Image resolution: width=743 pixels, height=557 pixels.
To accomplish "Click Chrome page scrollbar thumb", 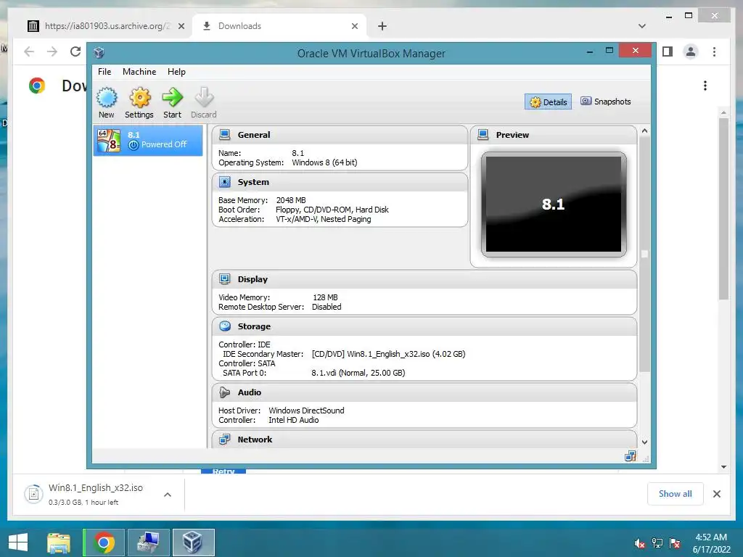I will point(723,208).
